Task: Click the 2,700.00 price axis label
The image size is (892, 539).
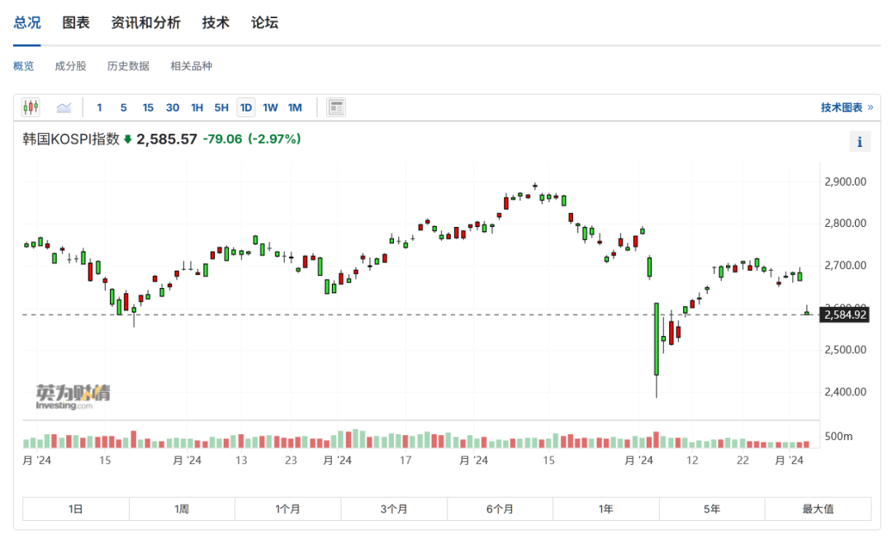Action: [x=846, y=266]
